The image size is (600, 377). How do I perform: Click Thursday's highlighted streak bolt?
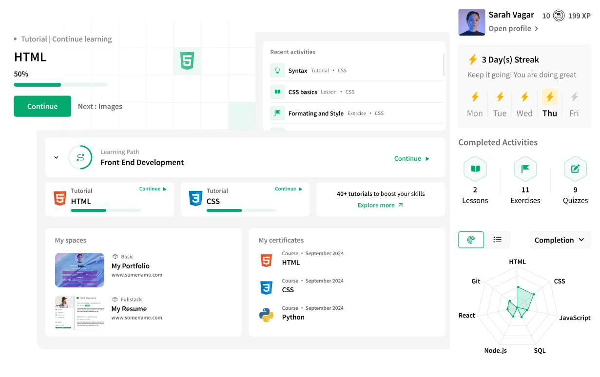[549, 97]
